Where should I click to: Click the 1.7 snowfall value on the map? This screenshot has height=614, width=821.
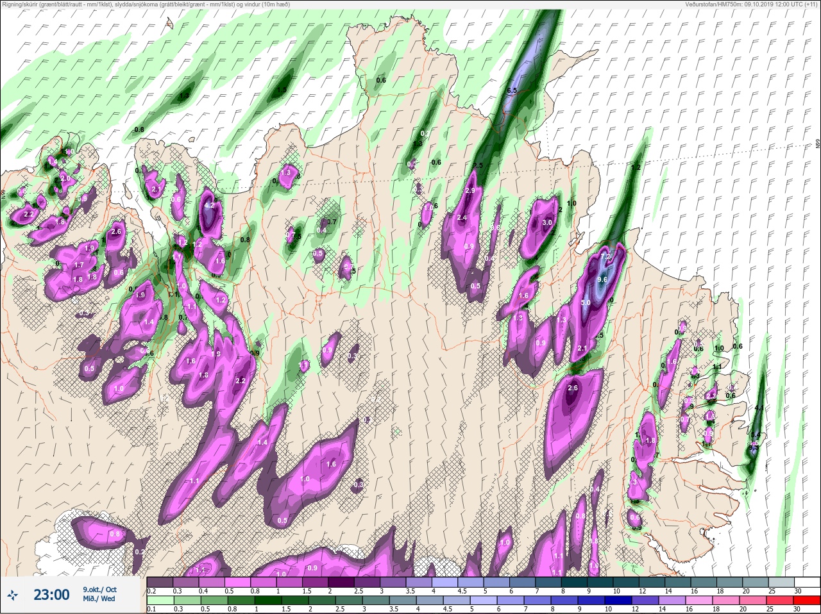(x=79, y=265)
